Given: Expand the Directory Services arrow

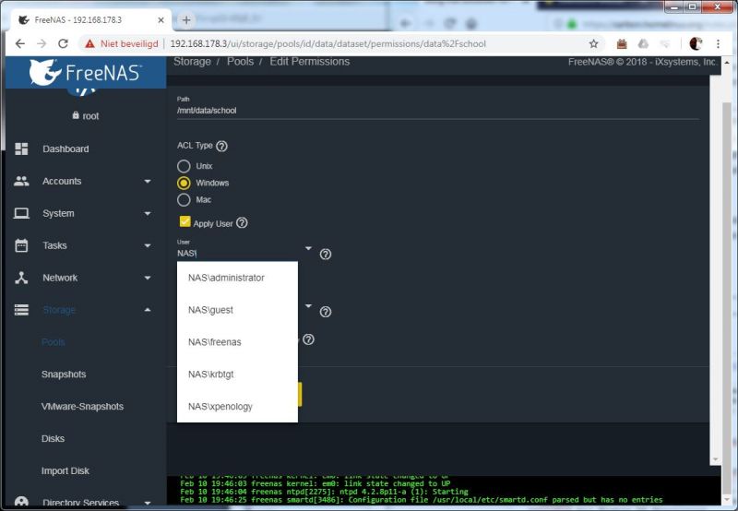Looking at the screenshot, I should tap(148, 502).
